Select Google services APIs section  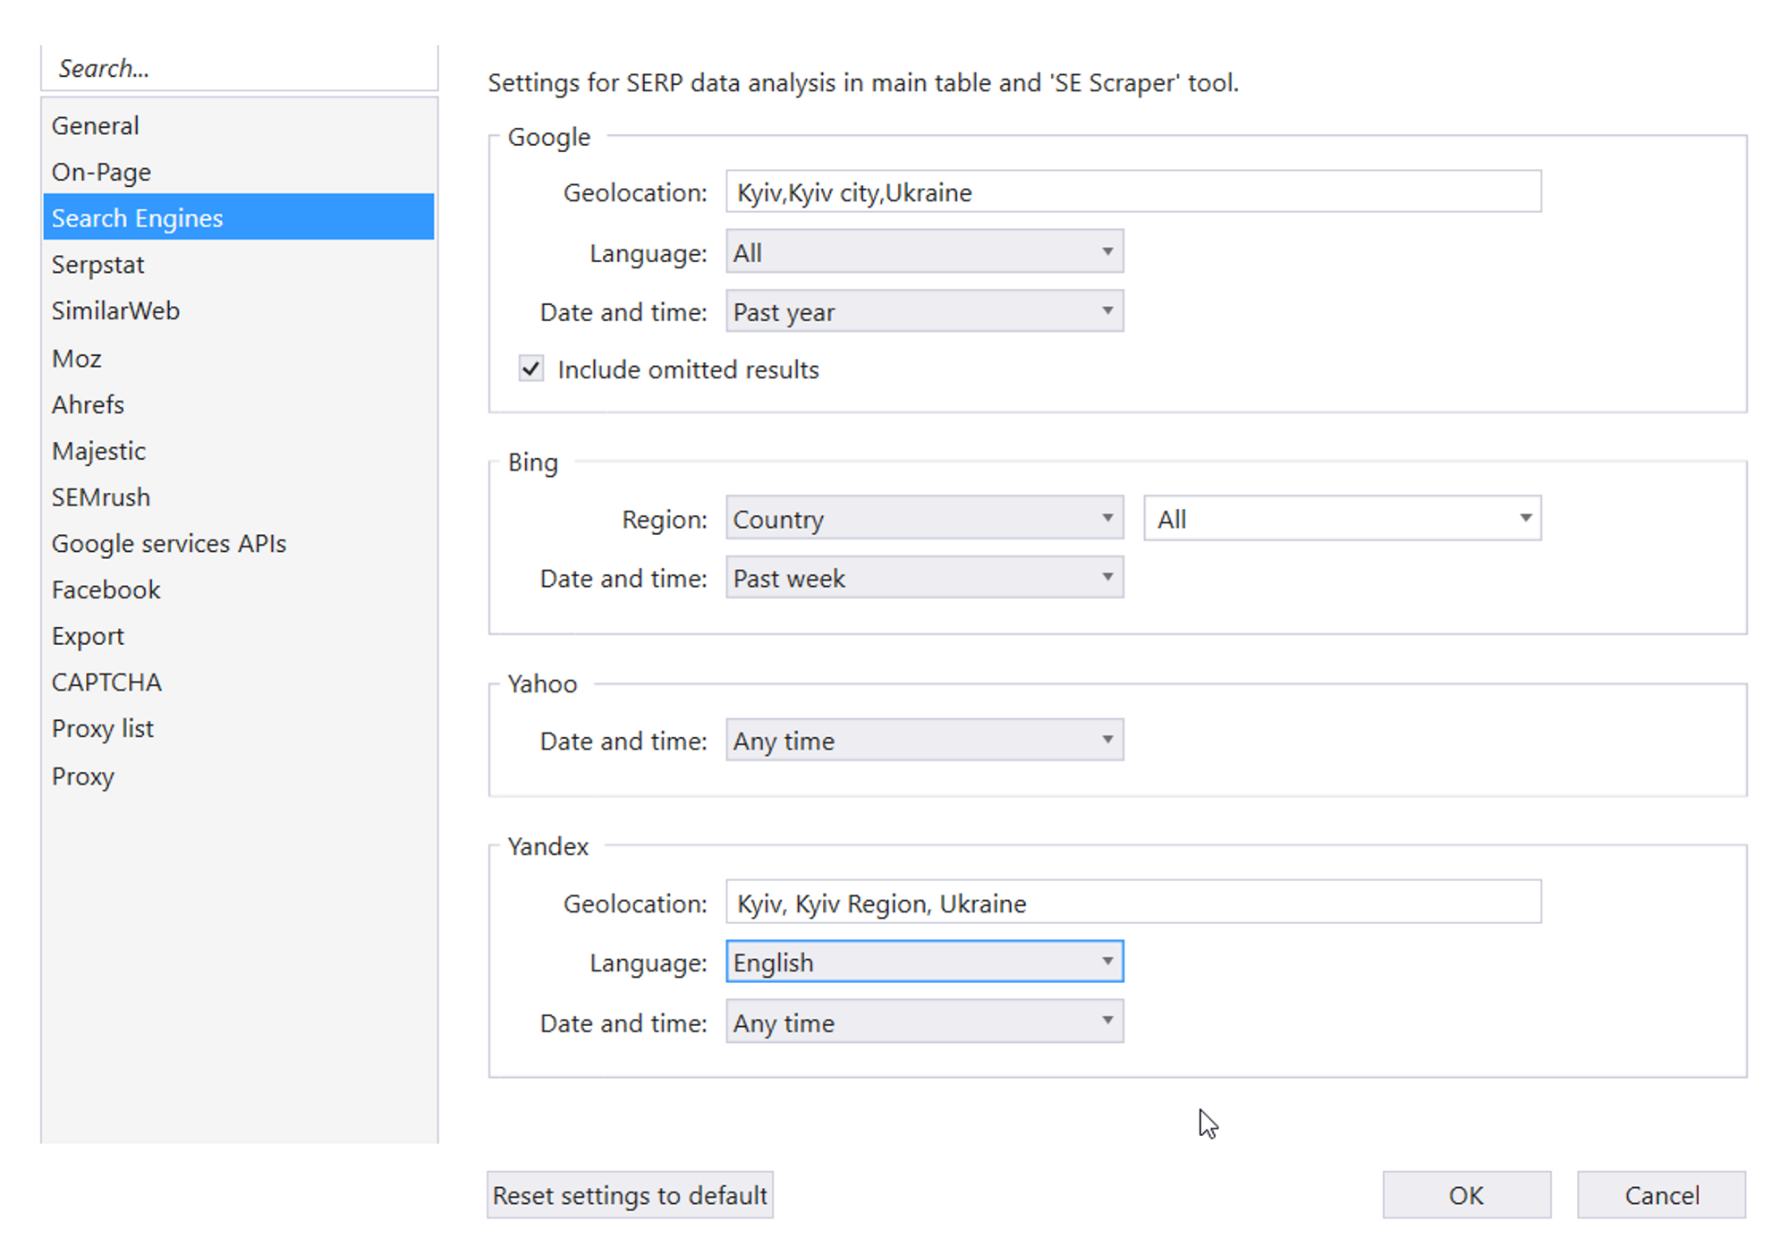[238, 543]
